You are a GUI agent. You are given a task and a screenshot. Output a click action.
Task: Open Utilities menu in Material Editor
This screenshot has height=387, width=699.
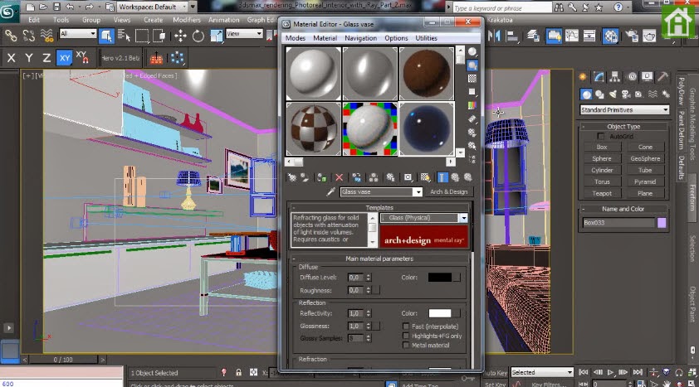(426, 38)
